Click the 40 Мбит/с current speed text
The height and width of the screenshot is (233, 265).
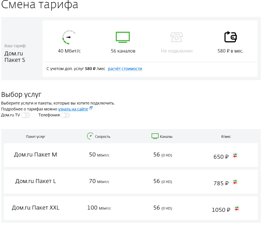tap(69, 51)
